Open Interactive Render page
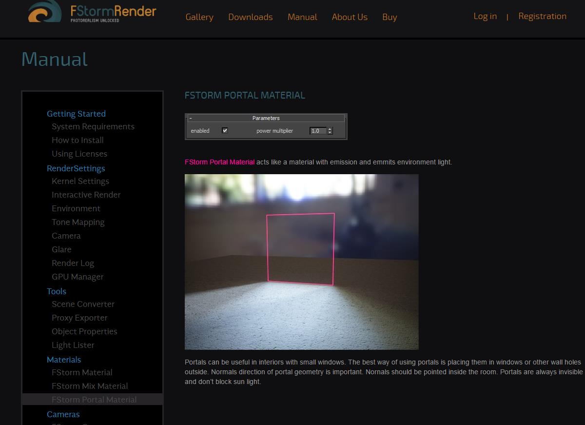Screen dimensions: 585x425 coord(86,195)
